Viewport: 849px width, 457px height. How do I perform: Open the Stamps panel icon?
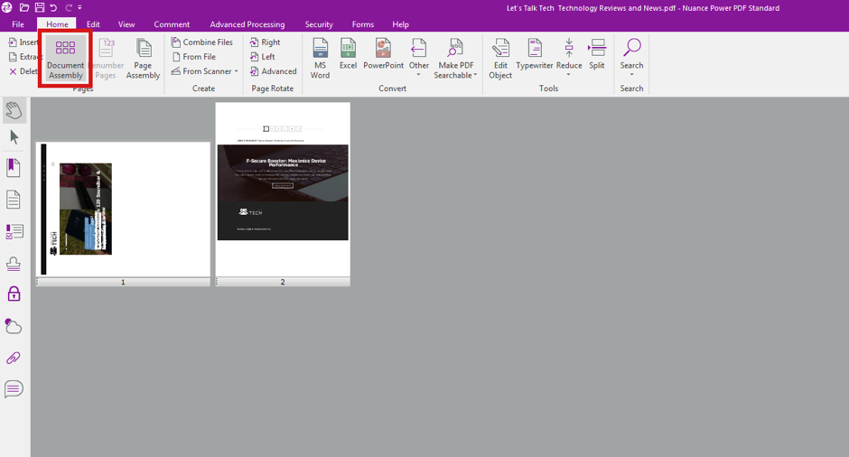pos(14,264)
